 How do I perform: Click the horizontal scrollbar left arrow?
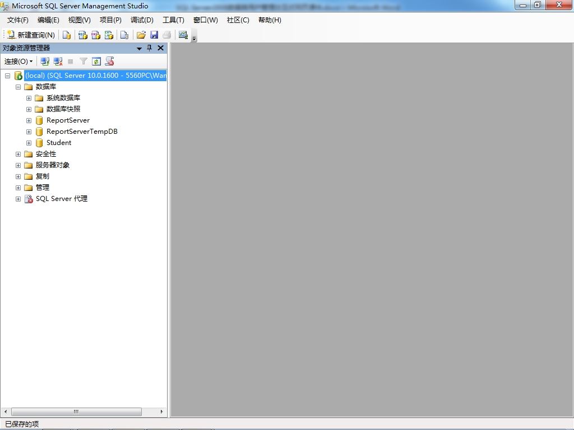click(5, 412)
